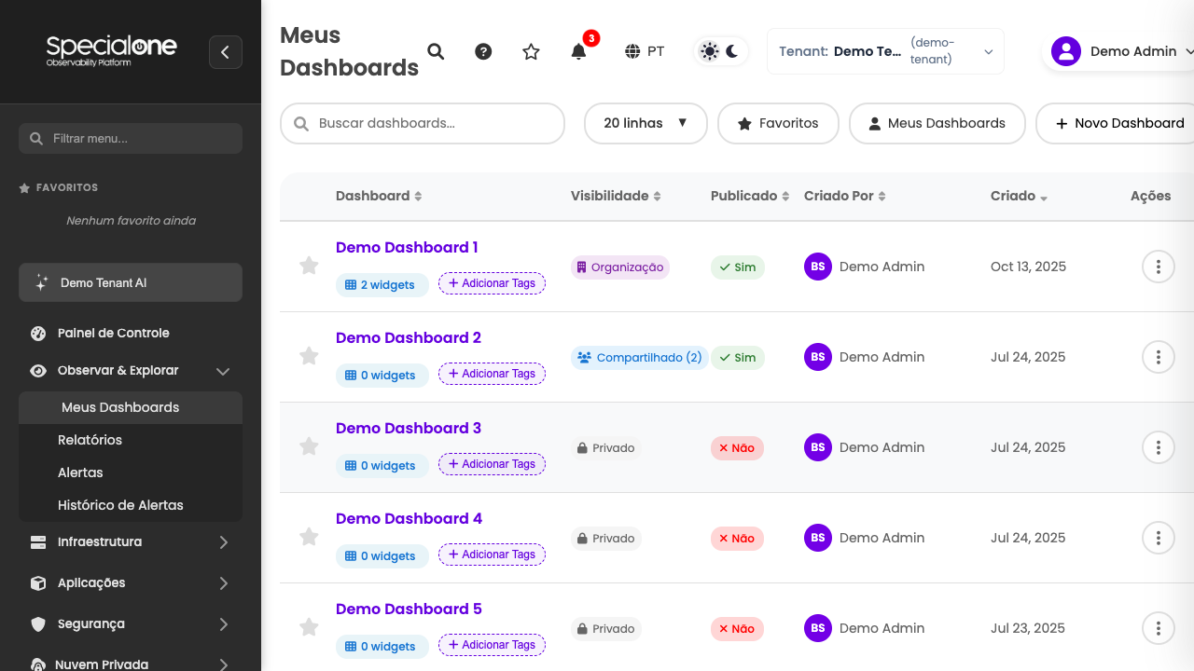Click Privado badge of Demo Dashboard 3
Image resolution: width=1194 pixels, height=671 pixels.
pos(606,448)
